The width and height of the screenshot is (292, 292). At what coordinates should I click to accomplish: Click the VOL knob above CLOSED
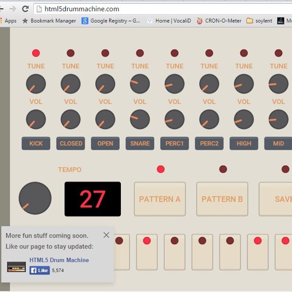71,119
